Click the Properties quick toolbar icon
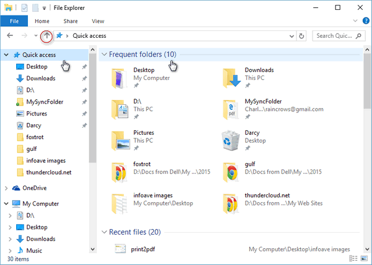Image resolution: width=372 pixels, height=265 pixels. click(24, 8)
